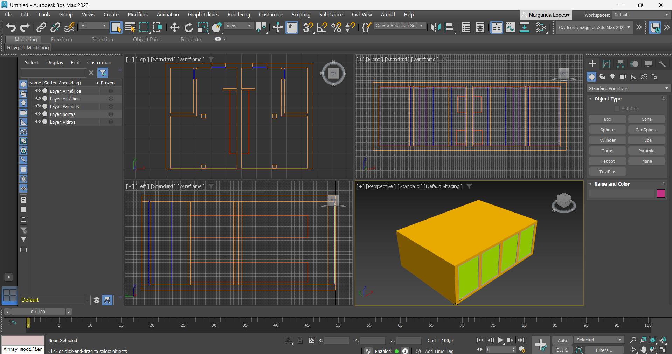Click the Teapot primitive button
The width and height of the screenshot is (672, 354).
[x=607, y=161]
